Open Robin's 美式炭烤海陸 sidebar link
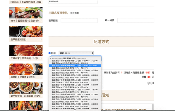175x111 pixels. click(26, 2)
